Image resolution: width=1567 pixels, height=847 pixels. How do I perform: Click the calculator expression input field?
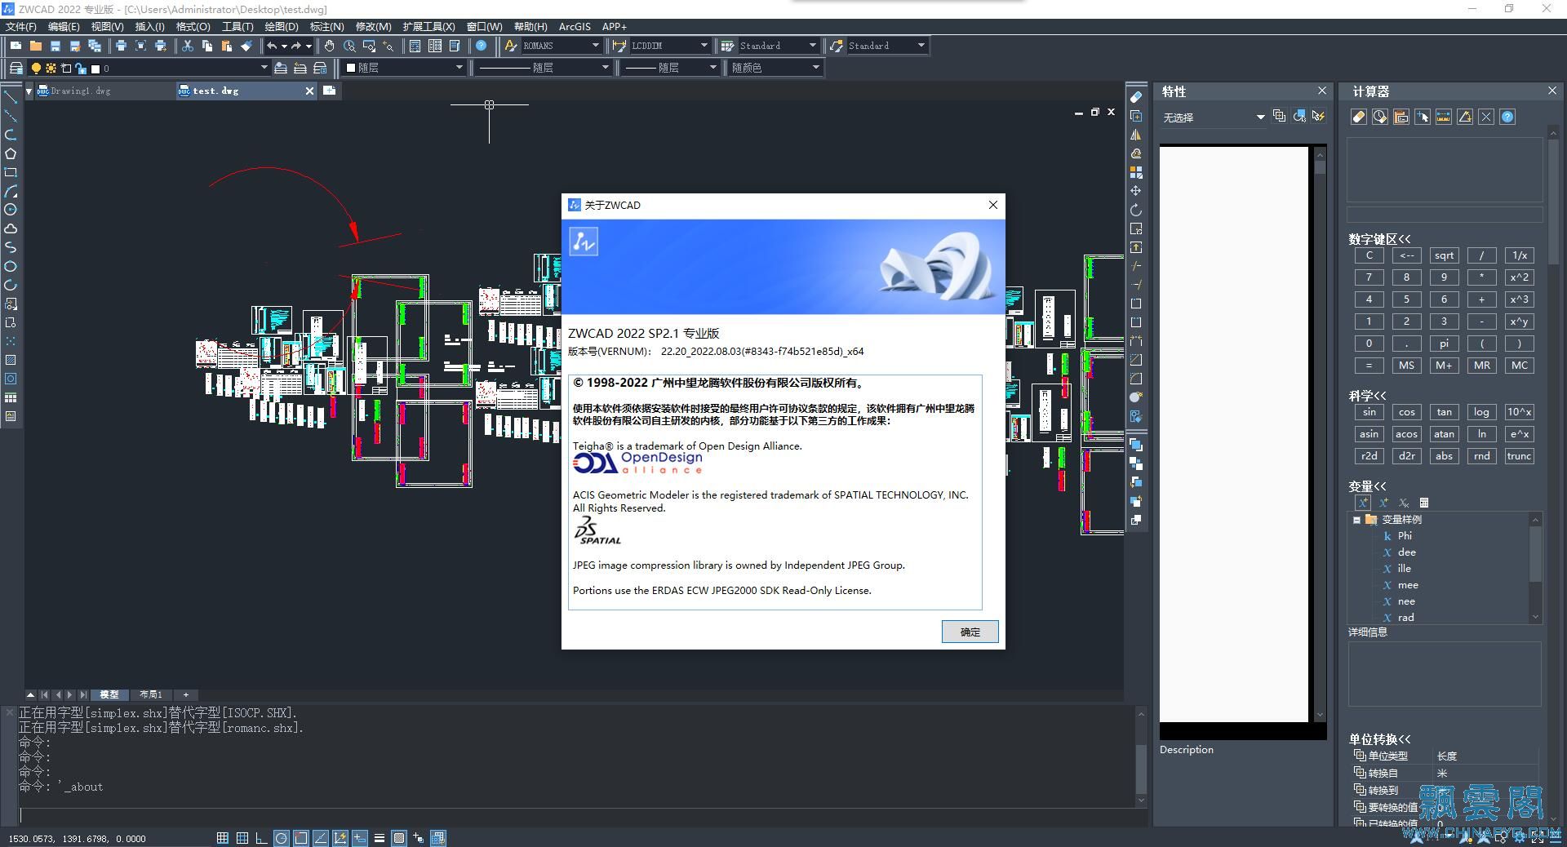click(1445, 215)
